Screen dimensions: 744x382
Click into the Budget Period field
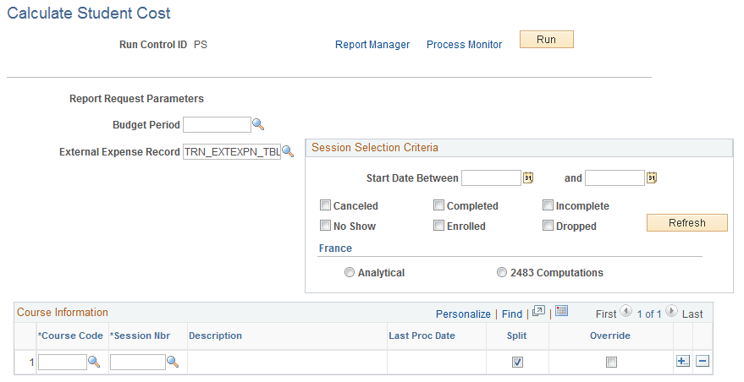click(217, 125)
